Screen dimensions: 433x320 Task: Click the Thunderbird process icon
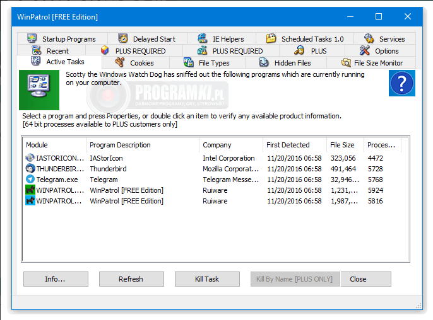(30, 168)
